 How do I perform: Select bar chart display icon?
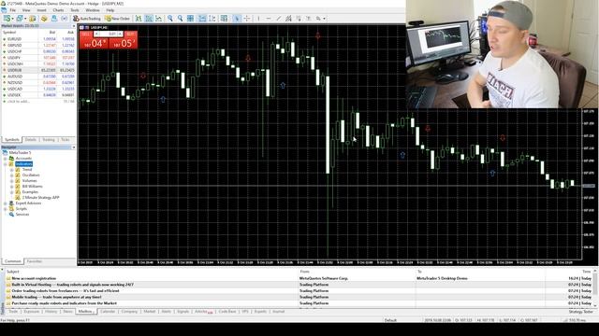point(139,19)
